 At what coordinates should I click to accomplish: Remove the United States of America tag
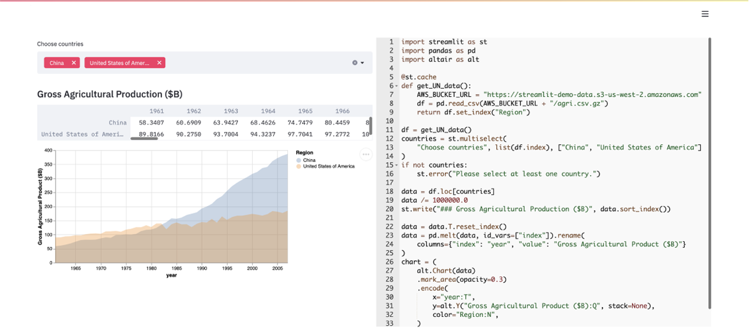(x=159, y=63)
